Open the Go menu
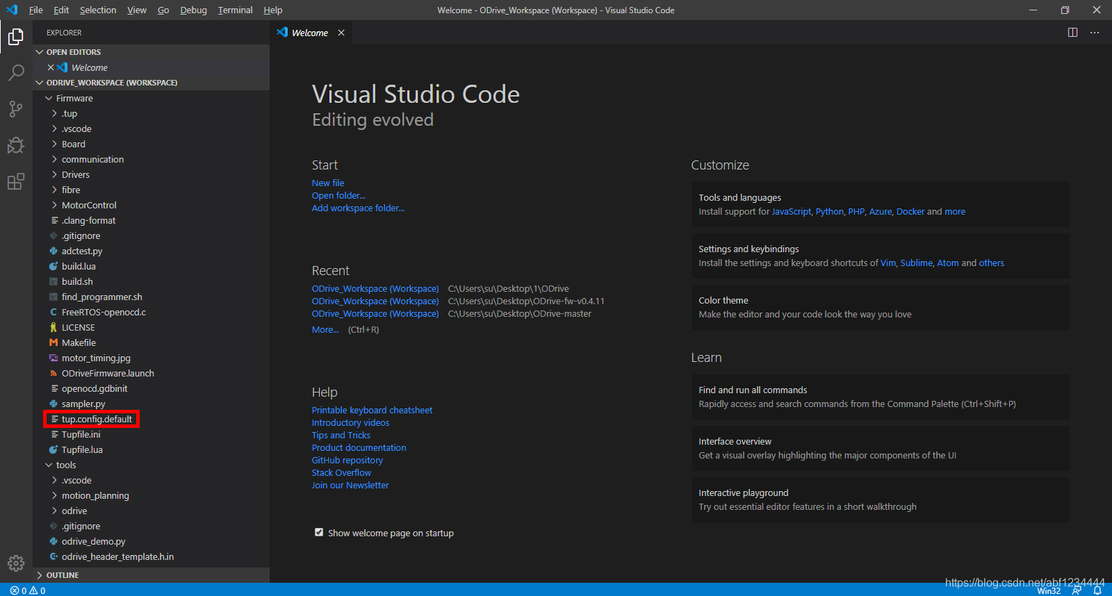This screenshot has height=596, width=1112. click(x=163, y=10)
